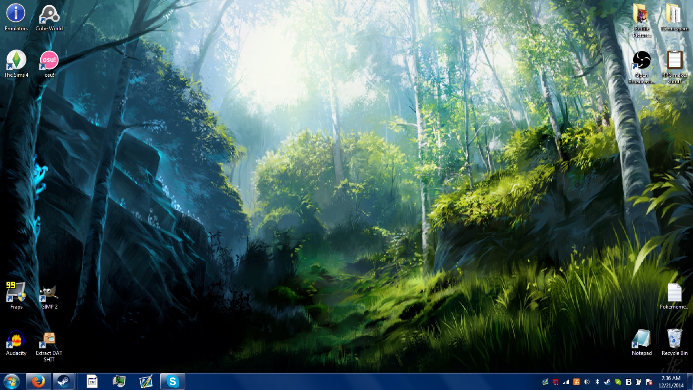Open the Emulators desktop icon
693x390 pixels.
(16, 17)
